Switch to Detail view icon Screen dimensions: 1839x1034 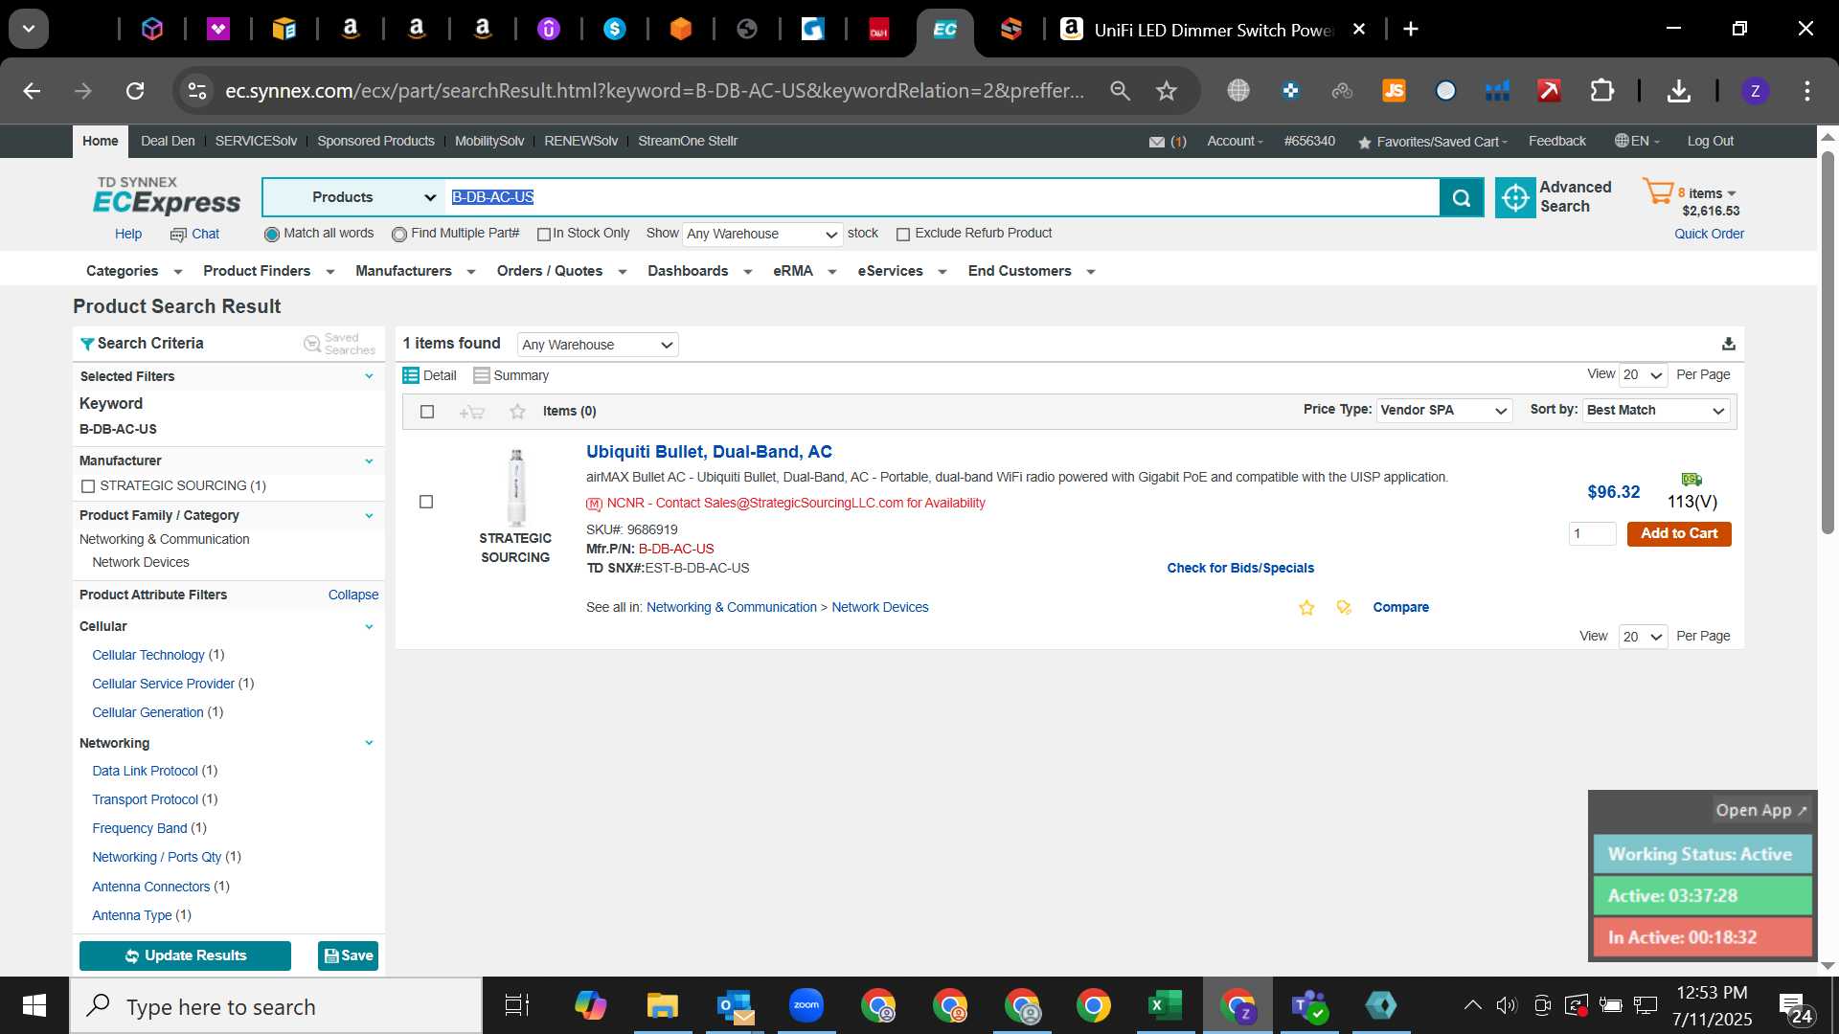(411, 375)
